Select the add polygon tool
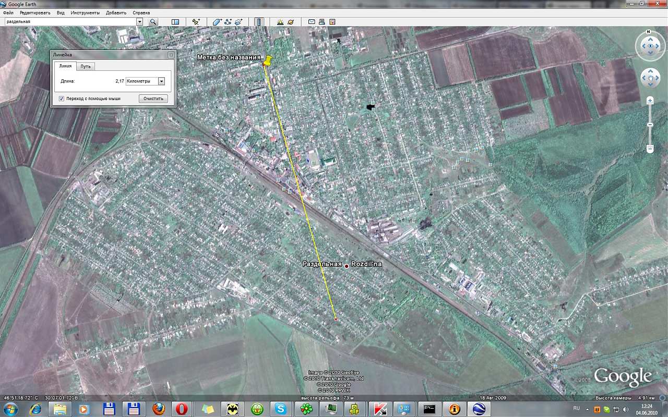 [217, 22]
